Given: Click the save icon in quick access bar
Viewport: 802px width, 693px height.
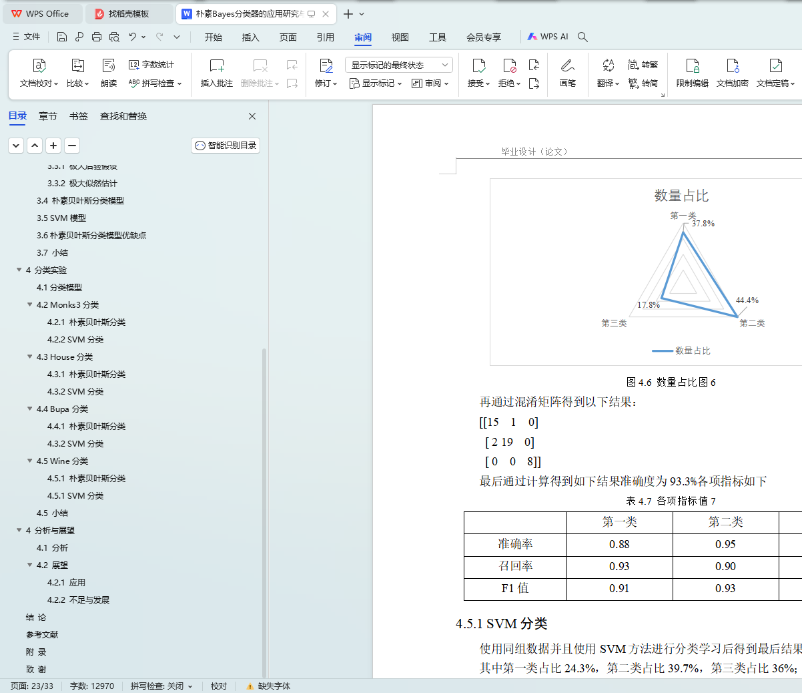Looking at the screenshot, I should point(62,37).
